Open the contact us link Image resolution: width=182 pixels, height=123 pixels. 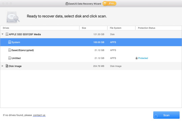(x=39, y=115)
